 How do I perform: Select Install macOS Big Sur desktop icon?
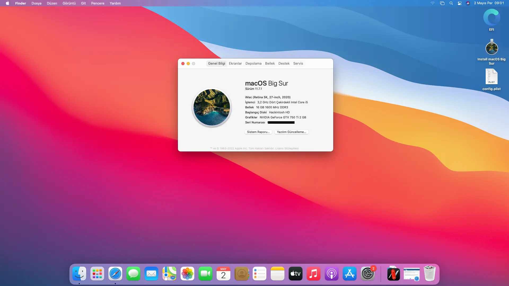(x=492, y=52)
